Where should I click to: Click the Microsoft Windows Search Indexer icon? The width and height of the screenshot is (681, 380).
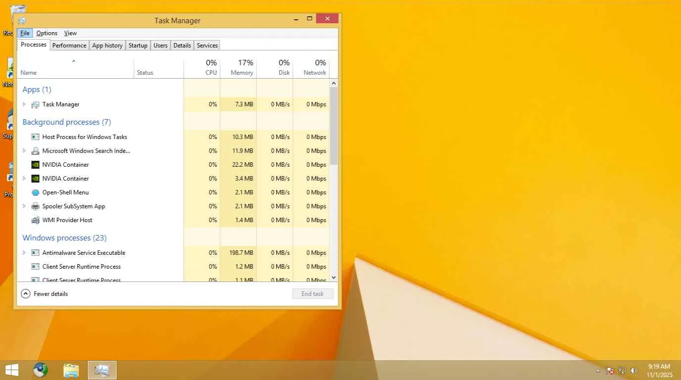pyautogui.click(x=35, y=151)
